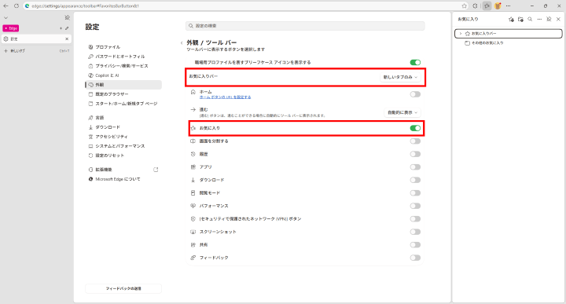Image resolution: width=566 pixels, height=304 pixels.
Task: Open the browser's Settings and more menu
Action: pyautogui.click(x=509, y=5)
